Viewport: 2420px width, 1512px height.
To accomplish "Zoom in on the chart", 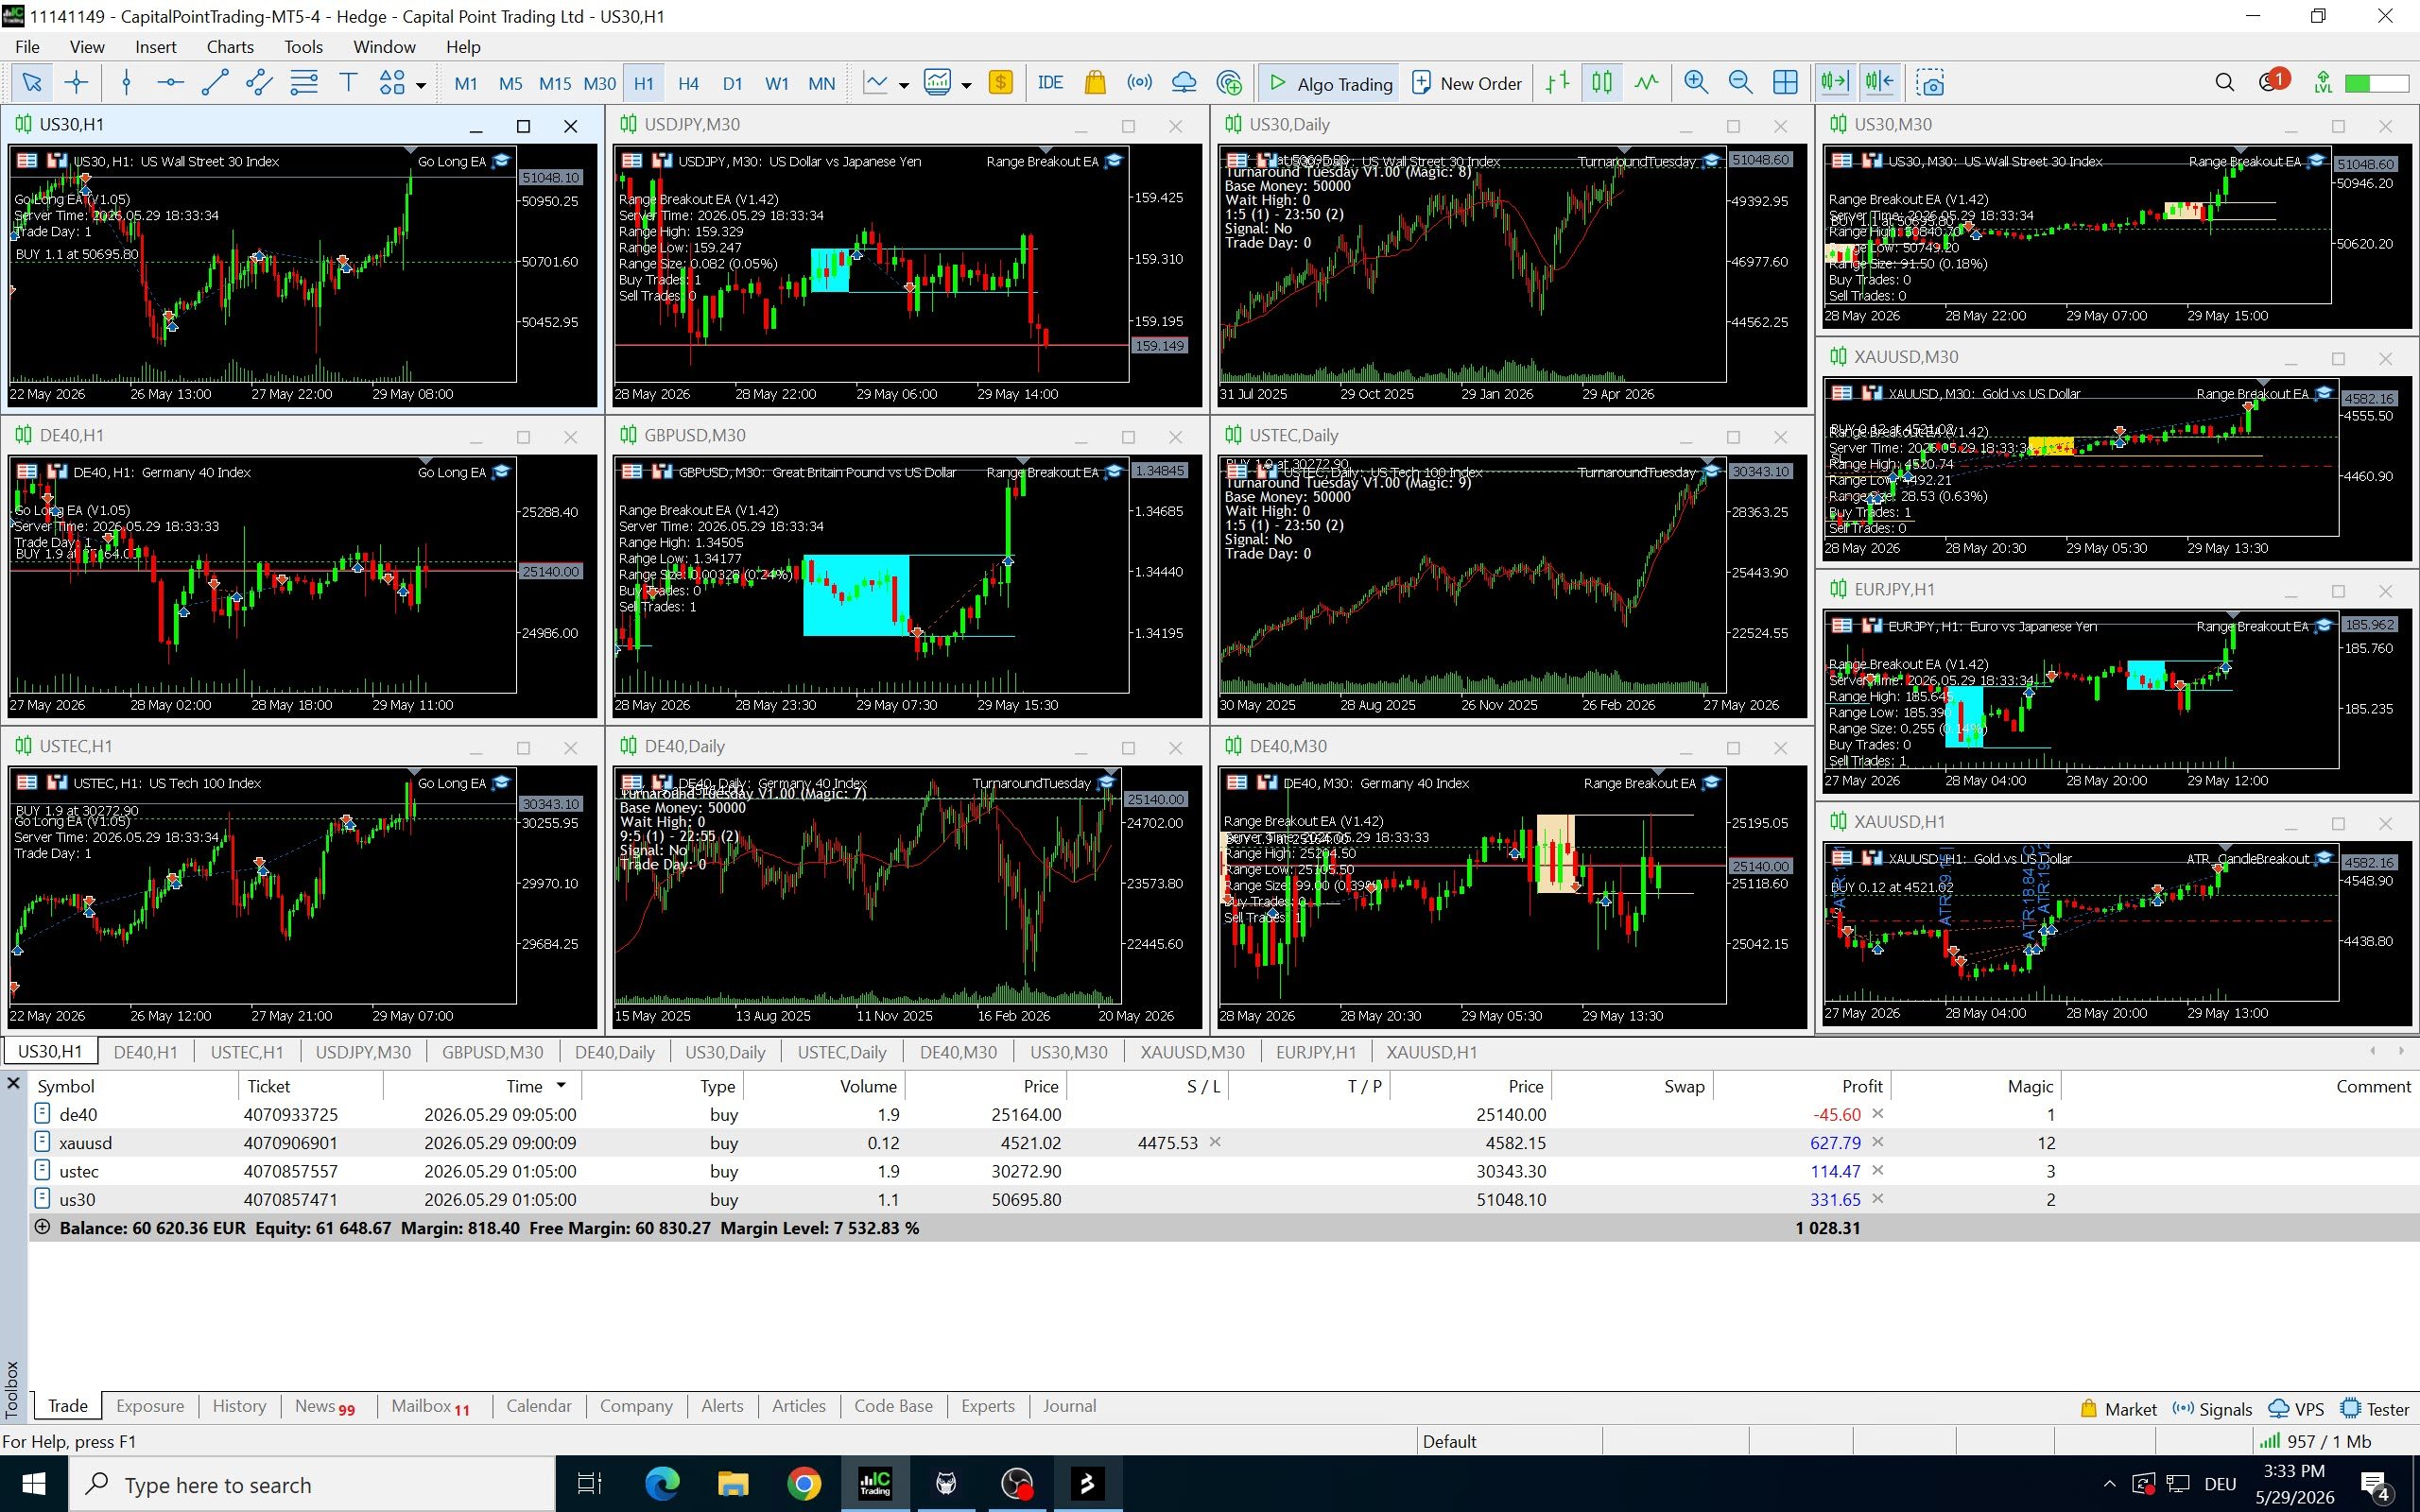I will [x=1696, y=83].
